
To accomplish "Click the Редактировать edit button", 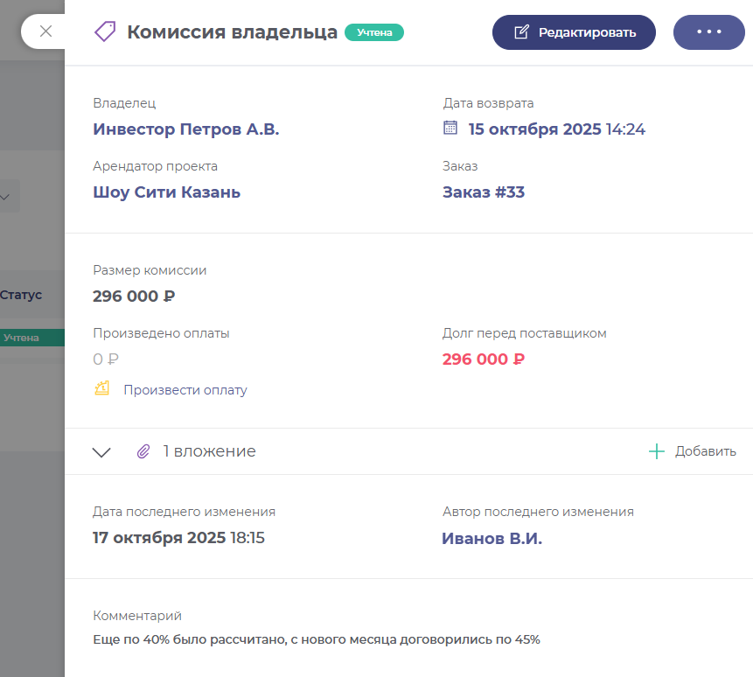I will (574, 32).
